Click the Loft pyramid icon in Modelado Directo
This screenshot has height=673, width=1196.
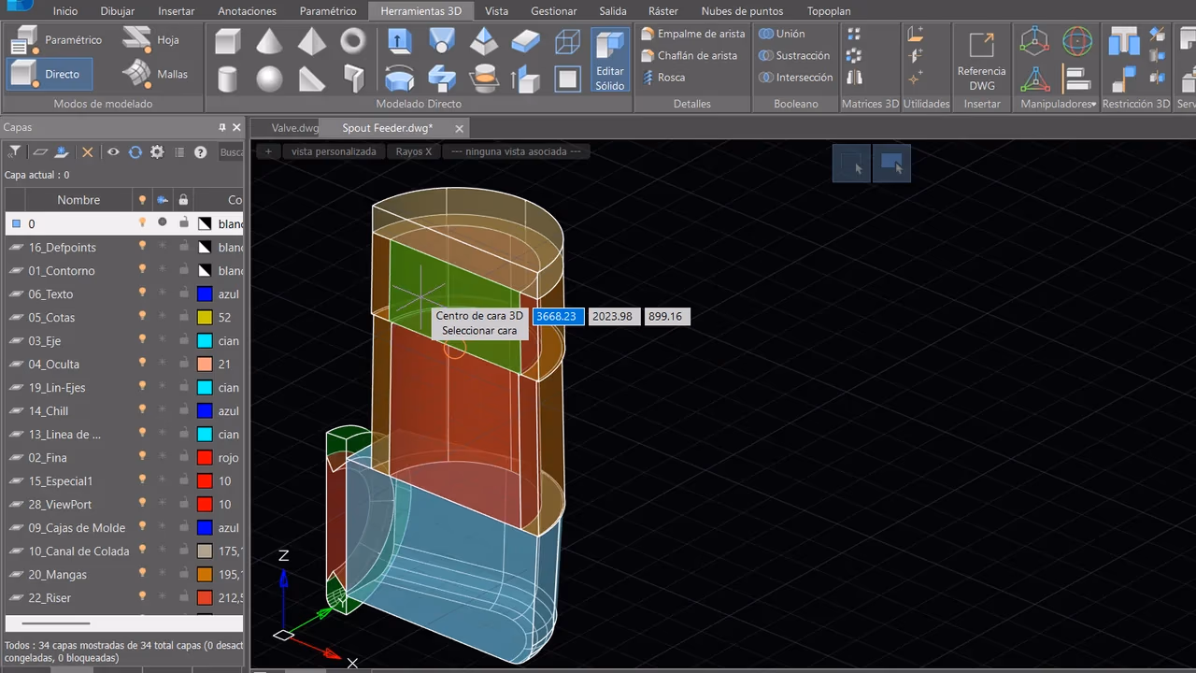483,41
